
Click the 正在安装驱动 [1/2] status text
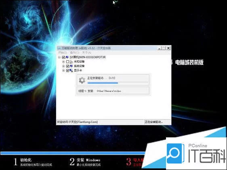pyautogui.click(x=101, y=78)
